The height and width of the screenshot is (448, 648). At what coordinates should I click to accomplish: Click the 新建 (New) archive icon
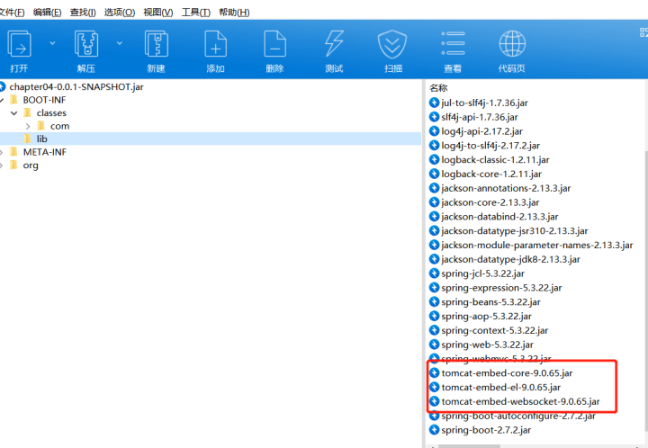coord(157,43)
